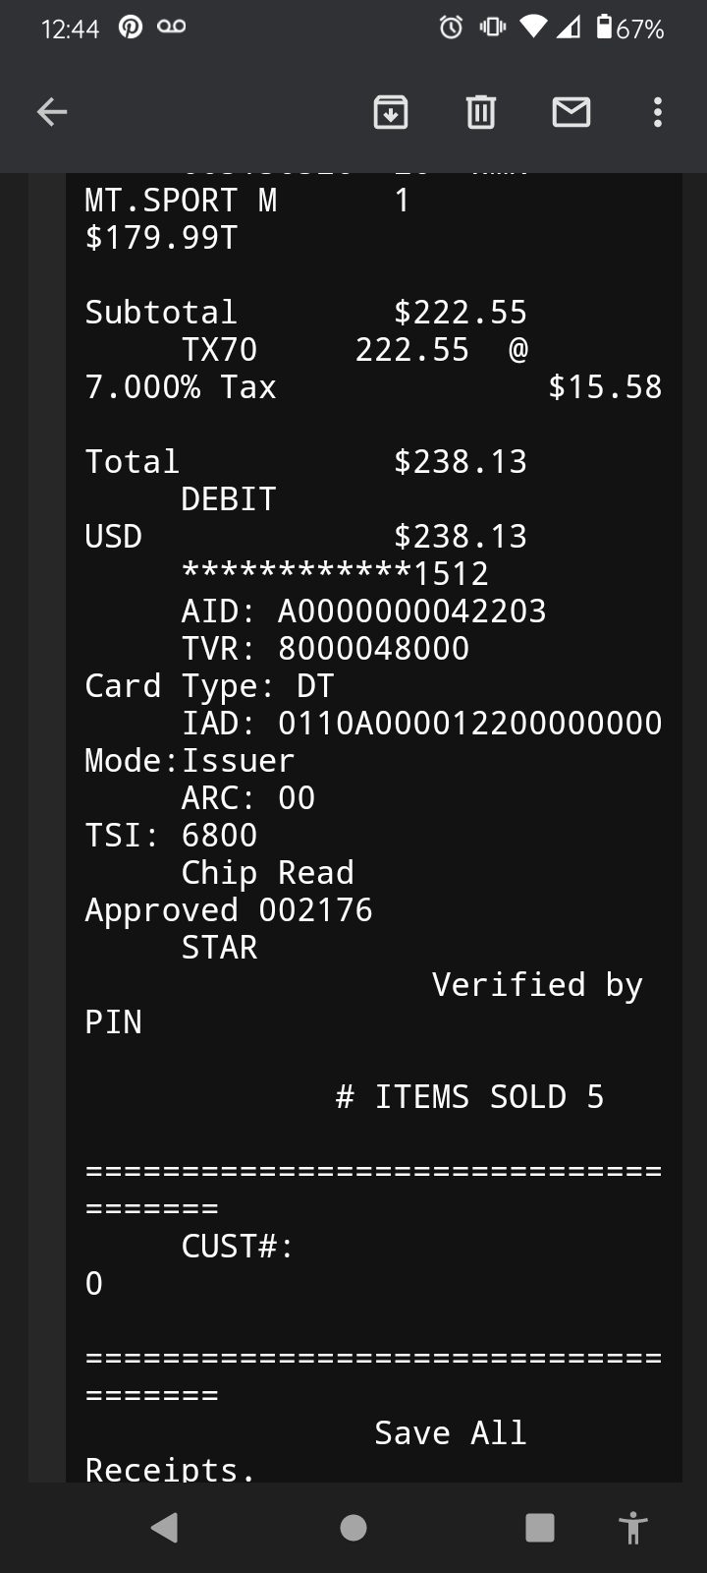The width and height of the screenshot is (707, 1573).
Task: Open recent apps with the square button
Action: (539, 1527)
